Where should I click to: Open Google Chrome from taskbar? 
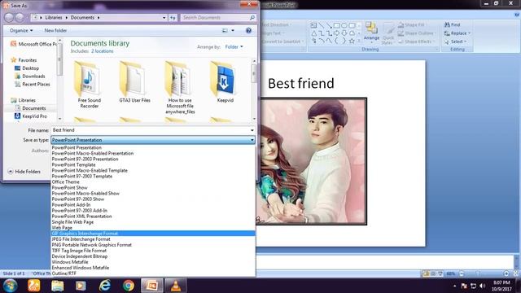tap(129, 286)
